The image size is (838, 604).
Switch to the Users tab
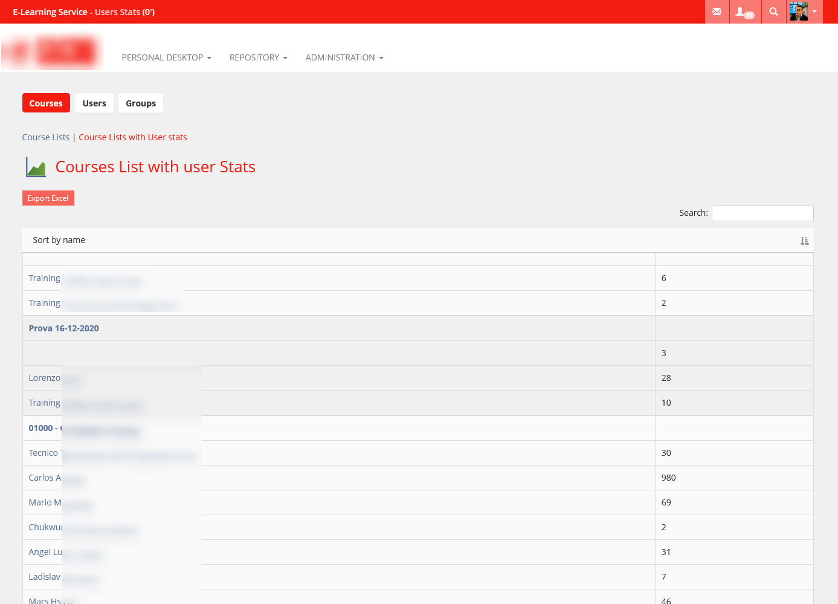coord(94,103)
